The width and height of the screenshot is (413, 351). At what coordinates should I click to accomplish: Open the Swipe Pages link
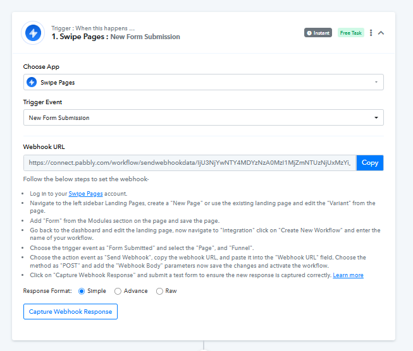tap(85, 194)
